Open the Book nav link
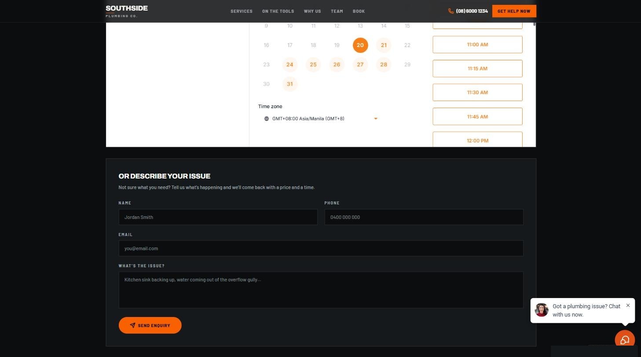Viewport: 641px width, 357px height. point(359,11)
